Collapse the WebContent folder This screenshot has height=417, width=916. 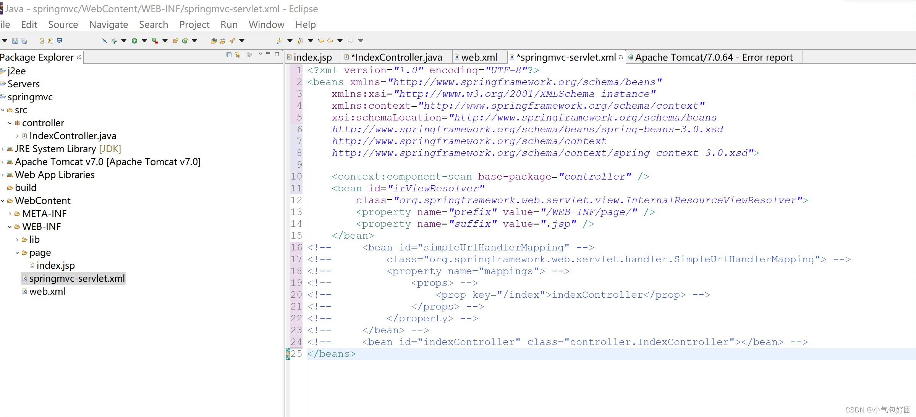3,201
